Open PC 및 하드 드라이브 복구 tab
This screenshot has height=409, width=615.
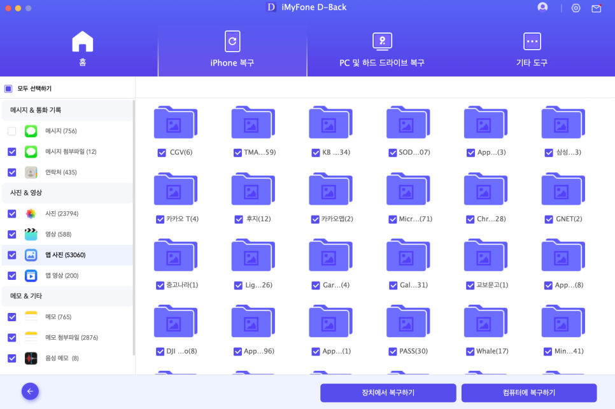coord(382,49)
